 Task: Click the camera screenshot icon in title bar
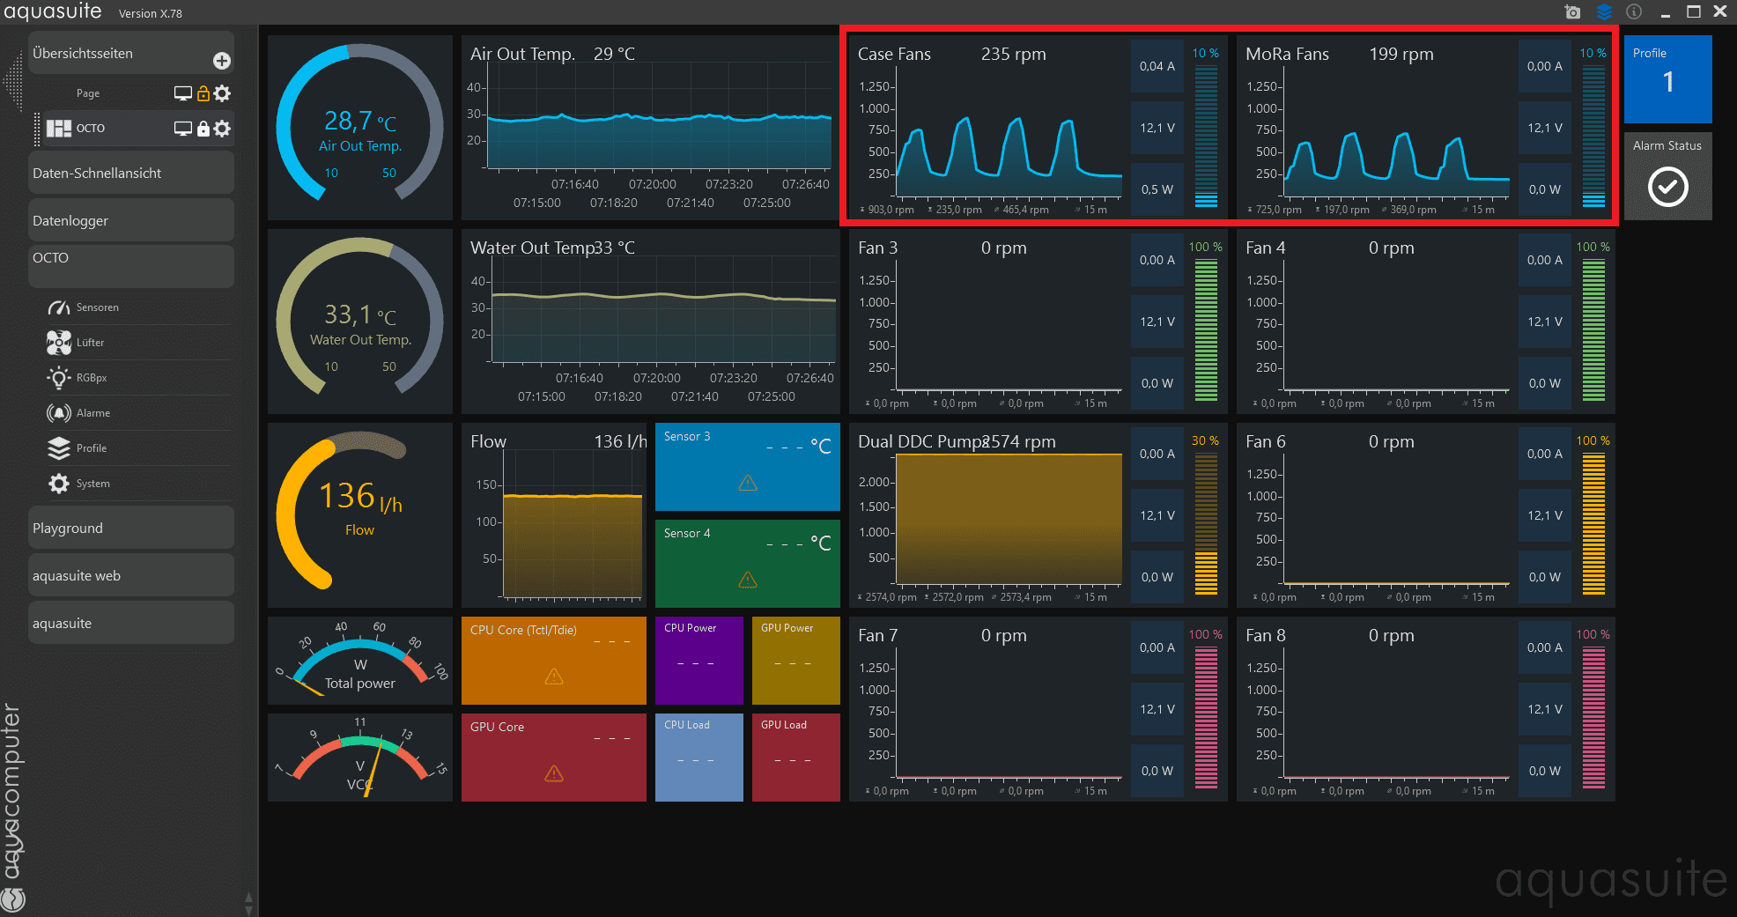click(1573, 11)
